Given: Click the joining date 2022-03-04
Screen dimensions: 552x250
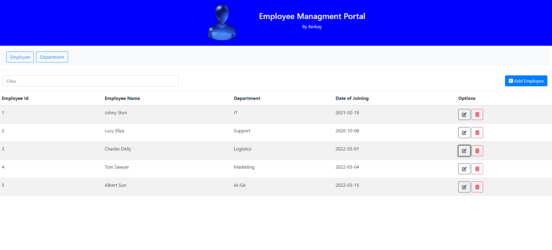Looking at the screenshot, I should [x=347, y=167].
